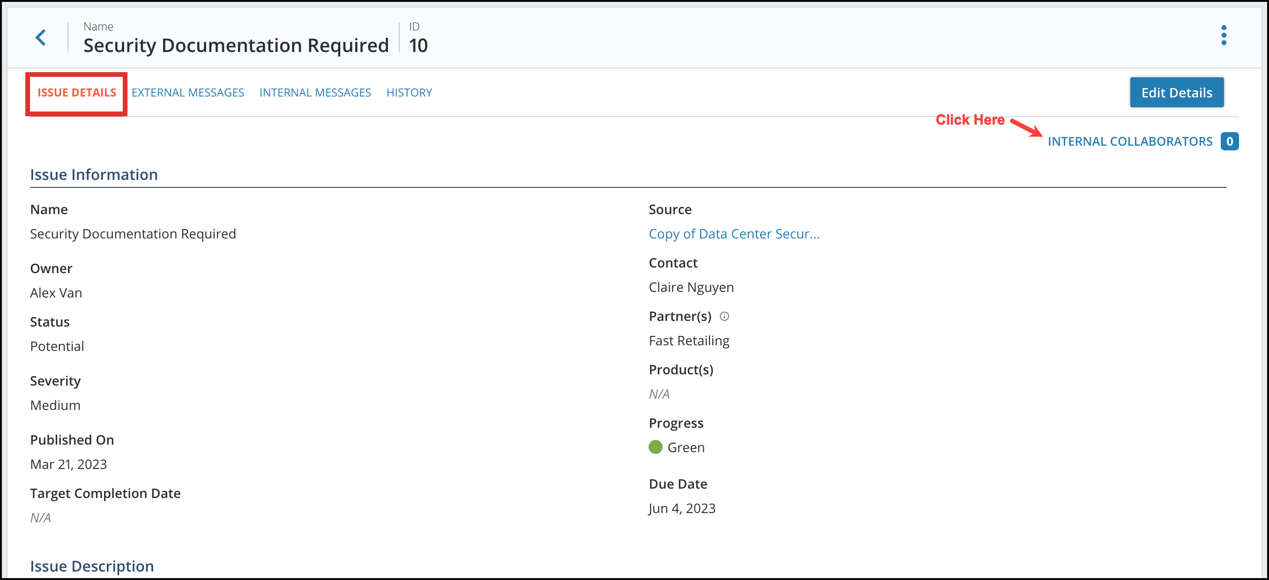1269x580 pixels.
Task: Click the Name field value Security Documentation Required
Action: coord(133,234)
